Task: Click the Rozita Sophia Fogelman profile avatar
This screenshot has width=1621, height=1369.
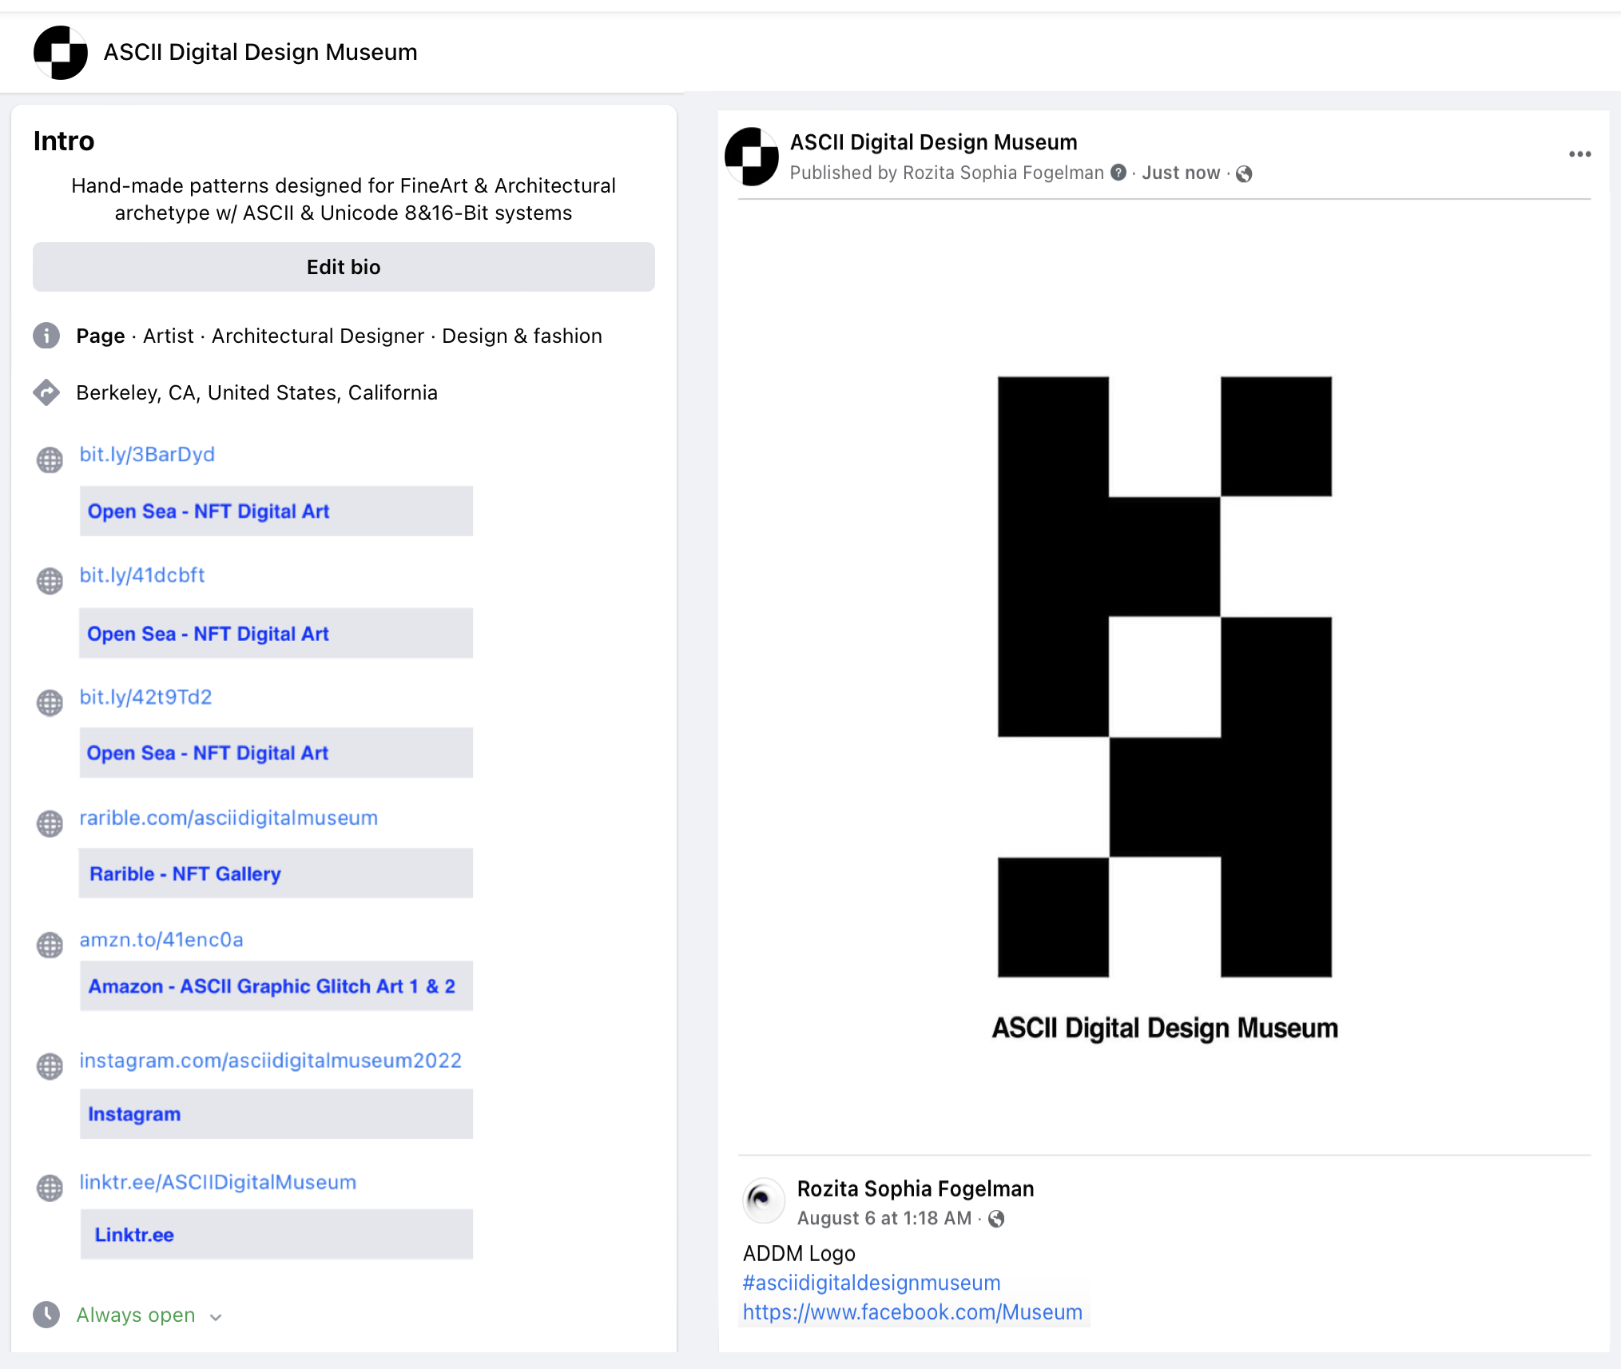Action: (764, 1200)
